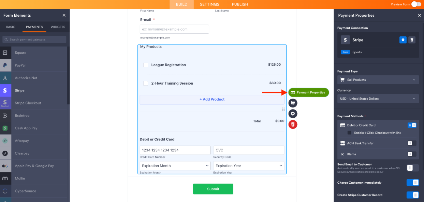Screen dimensions: 424x202
Task: Toggle the Klarna payment method
Action: click(412, 154)
